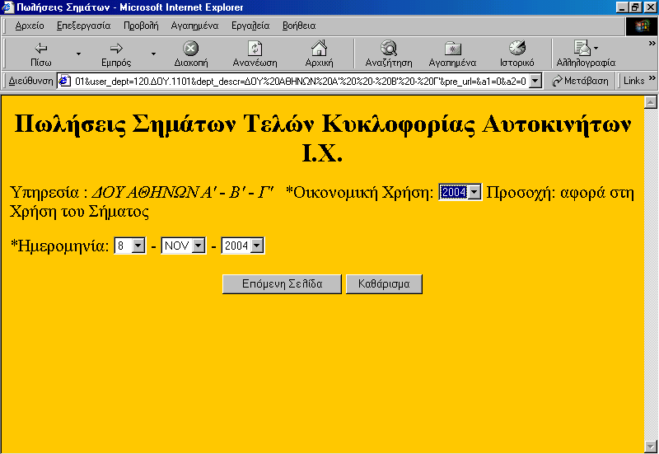Open the Mail (Αλληλογραφία) toolbar icon
Viewport: 659px width, 454px height.
coord(582,49)
